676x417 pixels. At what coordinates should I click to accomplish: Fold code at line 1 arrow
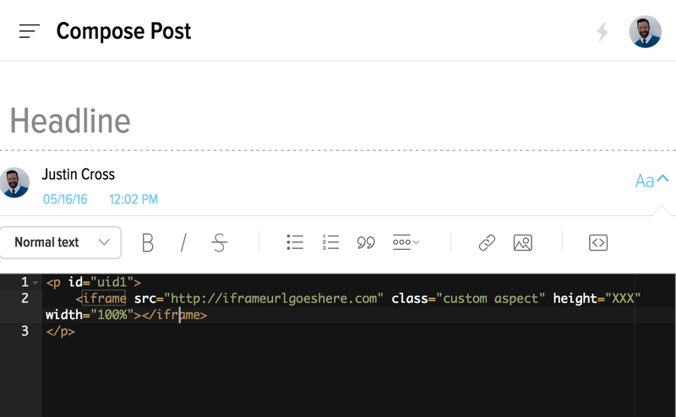pos(35,283)
